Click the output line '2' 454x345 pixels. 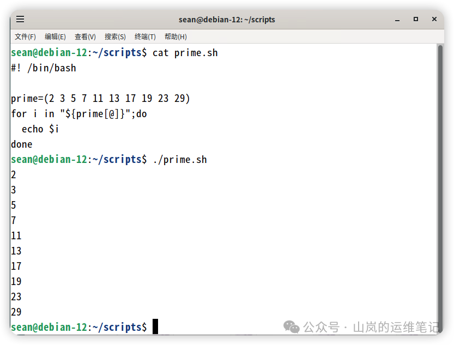click(13, 175)
